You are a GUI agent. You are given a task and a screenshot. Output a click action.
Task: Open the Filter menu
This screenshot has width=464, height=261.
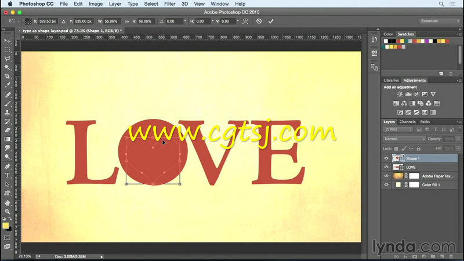pos(169,4)
